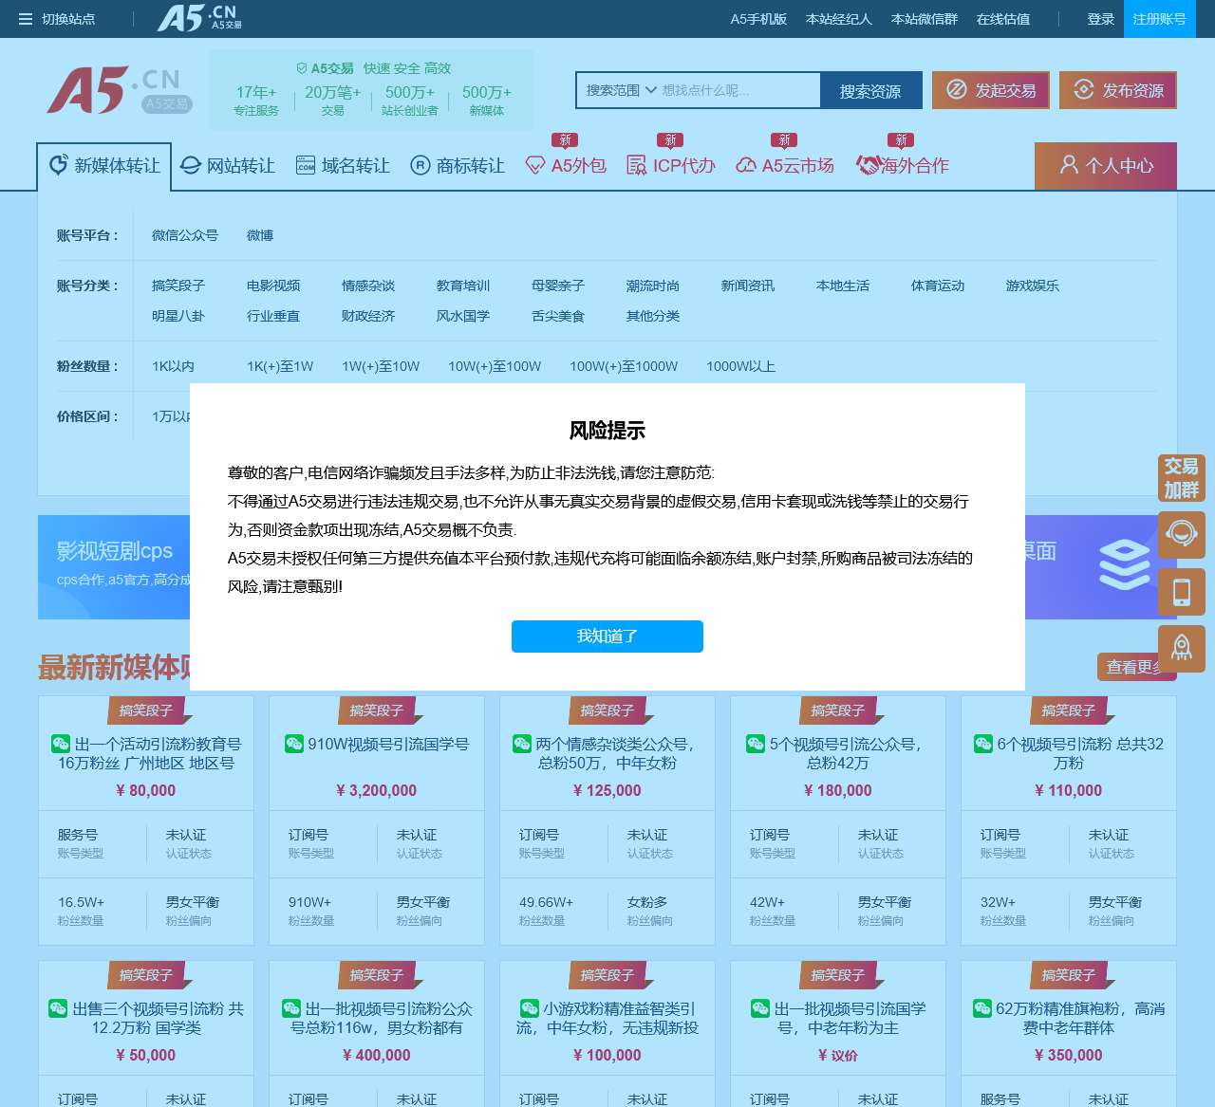Click the 注册账号 button
Viewport: 1215px width, 1107px height.
pos(1159,19)
